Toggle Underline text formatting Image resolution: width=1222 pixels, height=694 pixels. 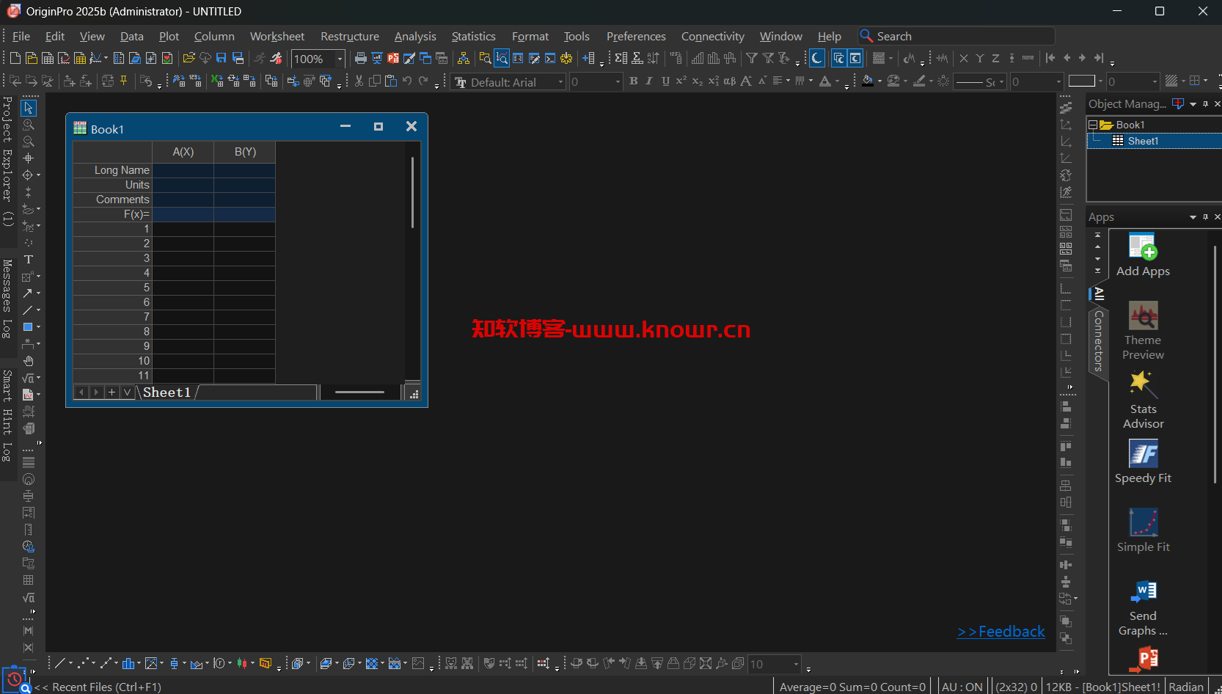tap(666, 81)
